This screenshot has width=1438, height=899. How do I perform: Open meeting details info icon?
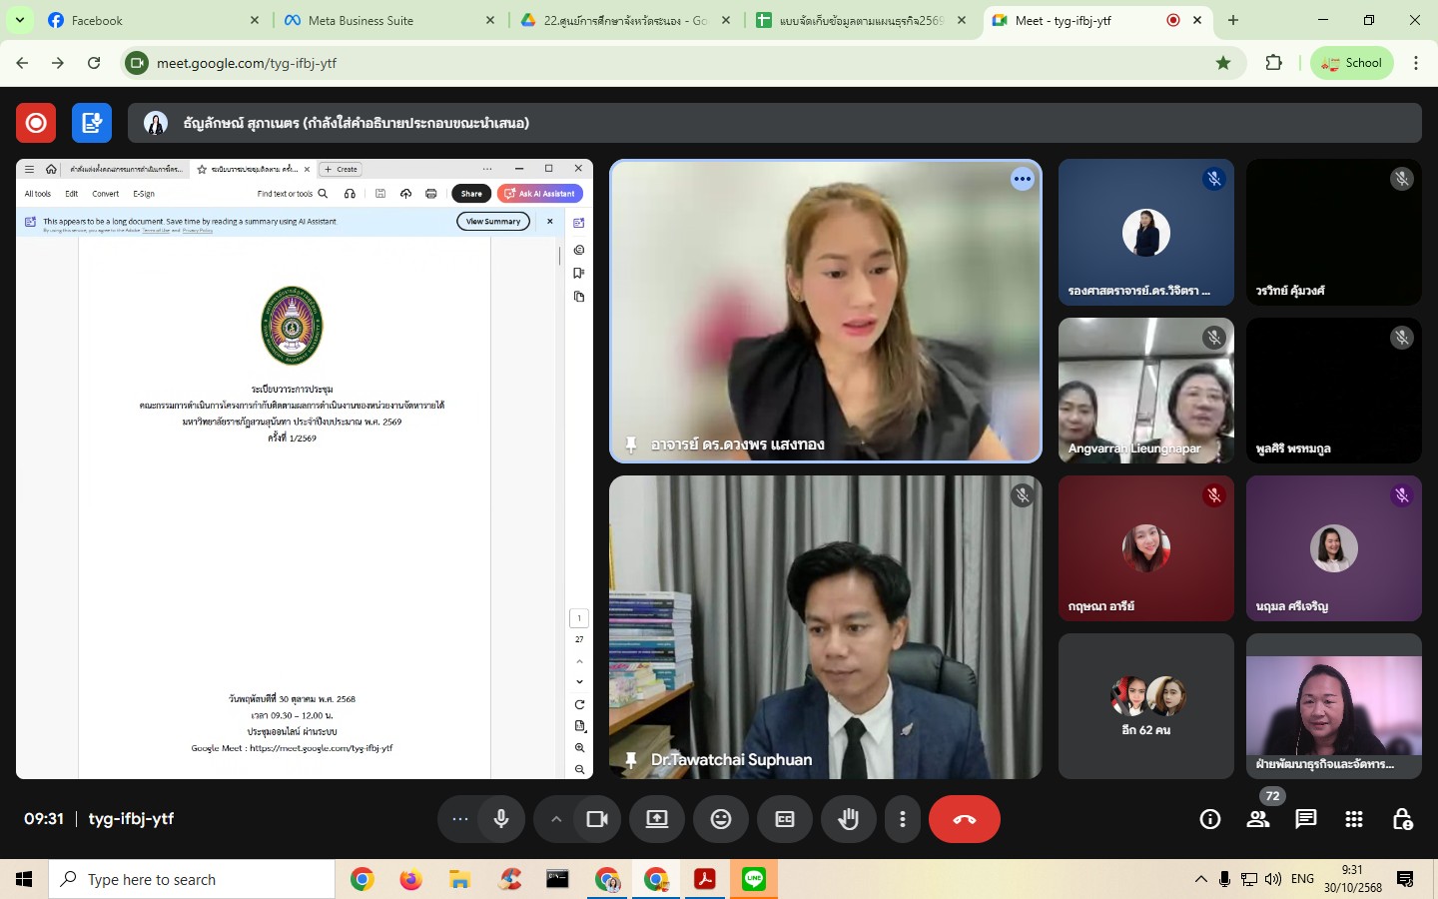click(1210, 819)
